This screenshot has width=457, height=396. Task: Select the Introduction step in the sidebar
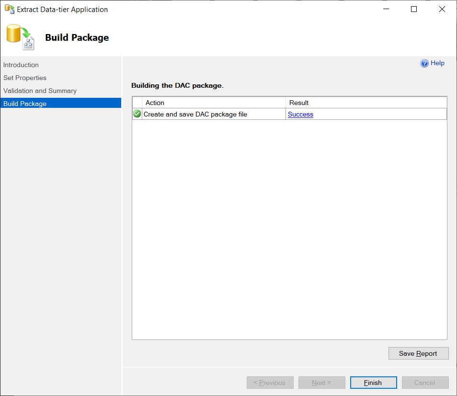21,65
